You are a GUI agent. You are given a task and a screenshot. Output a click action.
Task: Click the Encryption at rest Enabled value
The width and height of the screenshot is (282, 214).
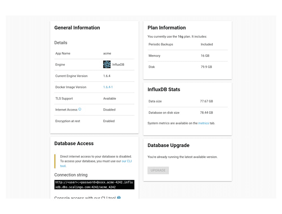click(109, 121)
